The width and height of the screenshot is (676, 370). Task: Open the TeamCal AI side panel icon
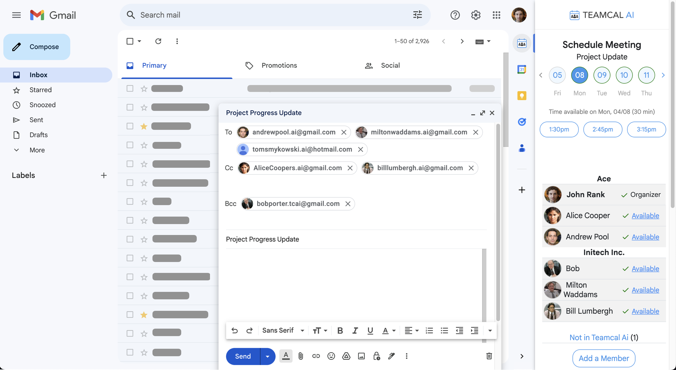pyautogui.click(x=522, y=43)
